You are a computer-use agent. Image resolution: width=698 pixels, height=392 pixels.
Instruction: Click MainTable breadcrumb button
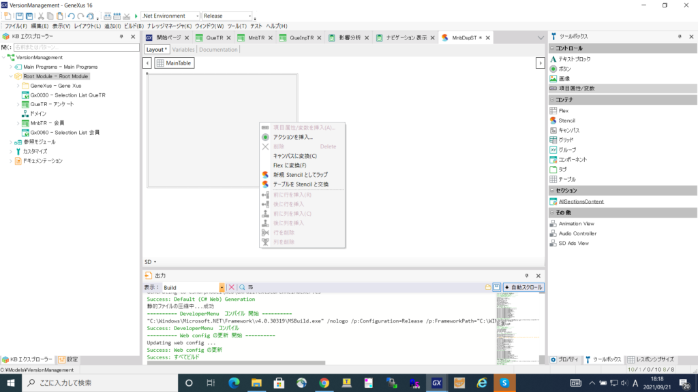tap(174, 63)
